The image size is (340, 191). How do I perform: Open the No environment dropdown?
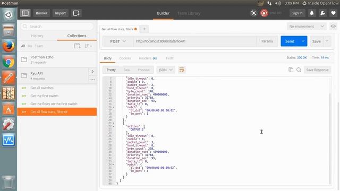tap(307, 27)
